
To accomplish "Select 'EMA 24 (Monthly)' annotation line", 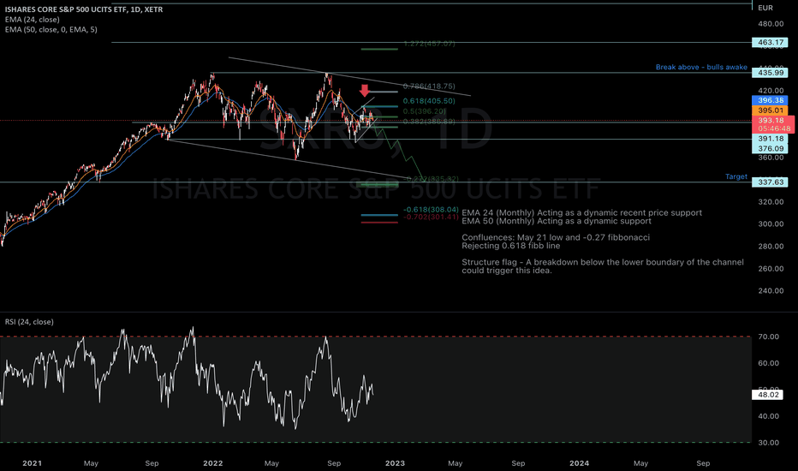I will tap(581, 213).
